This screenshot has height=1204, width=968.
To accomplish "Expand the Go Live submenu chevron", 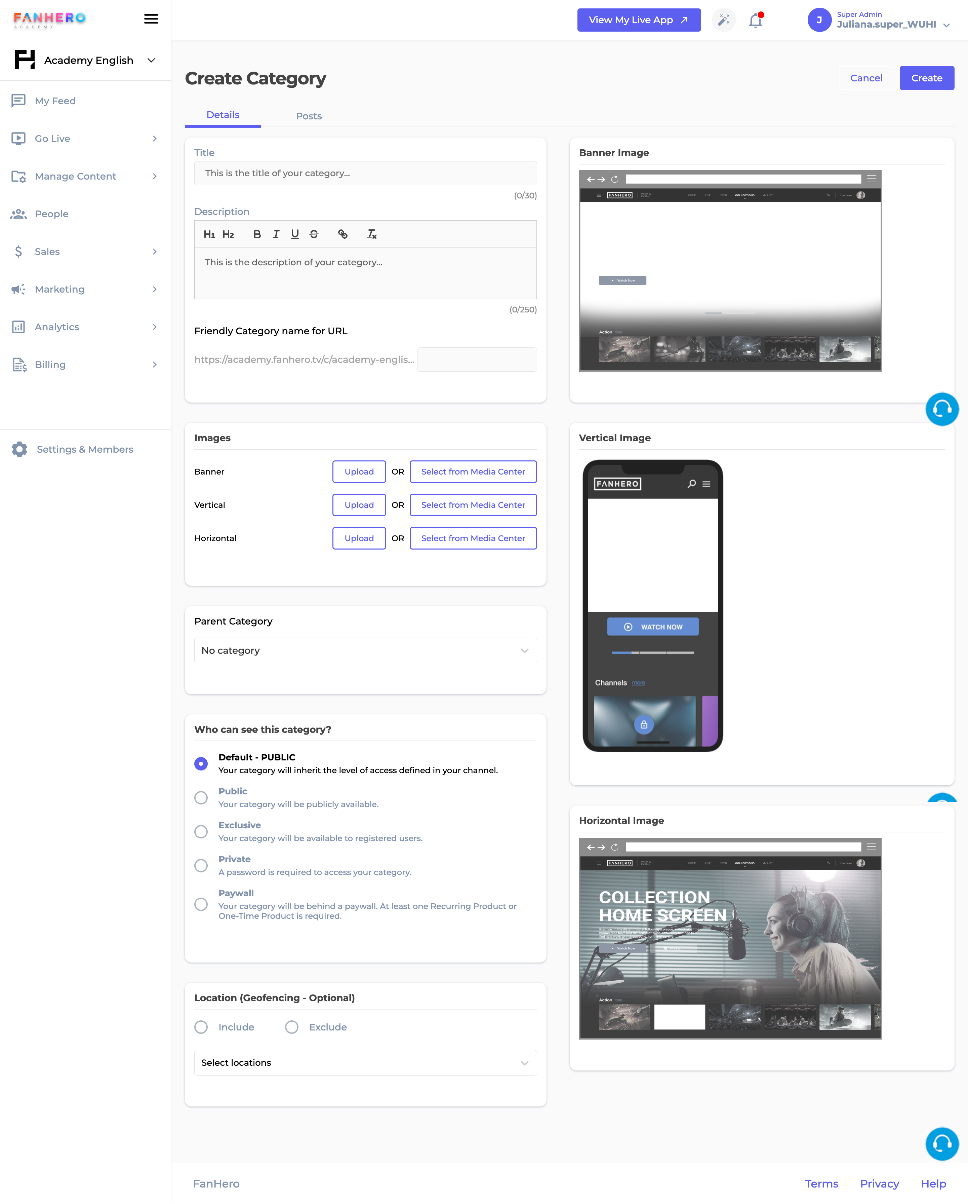I will point(155,139).
